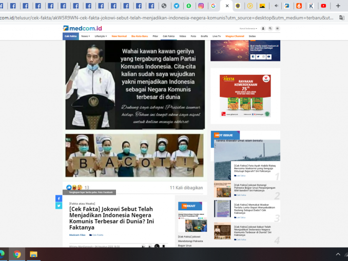The width and height of the screenshot is (348, 261).
Task: Open the user account icon
Action: pos(263,28)
